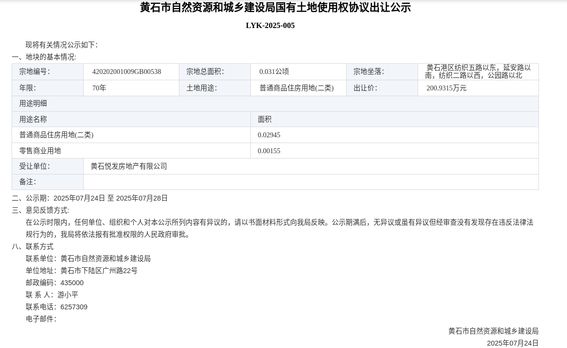567x348 pixels.
Task: Click the heading 一、地块的基本情况
Action: tap(44, 57)
